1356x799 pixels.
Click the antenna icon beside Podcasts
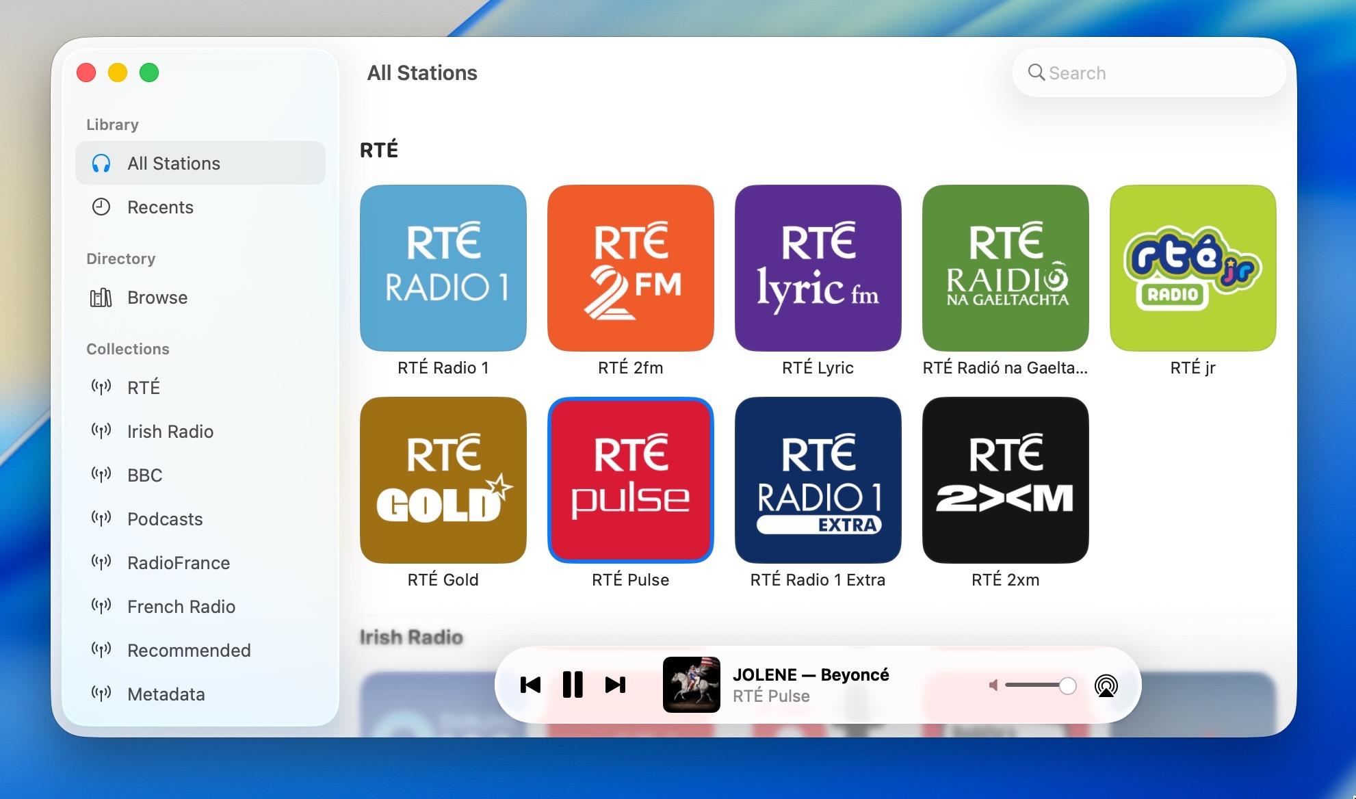(x=101, y=519)
